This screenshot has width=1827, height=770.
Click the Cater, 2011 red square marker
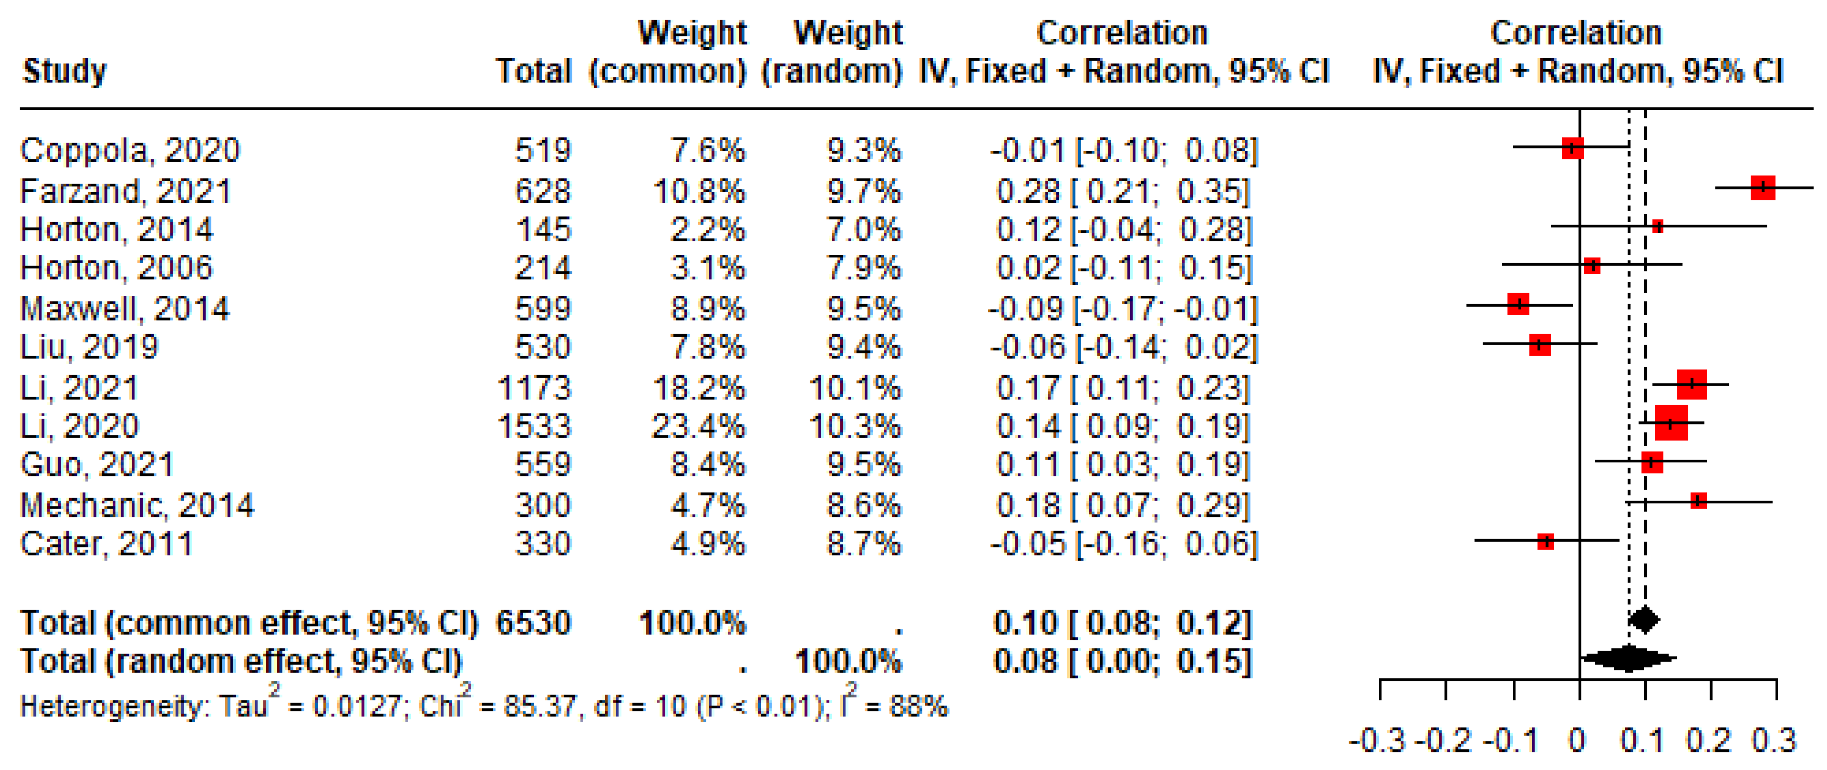click(1546, 542)
